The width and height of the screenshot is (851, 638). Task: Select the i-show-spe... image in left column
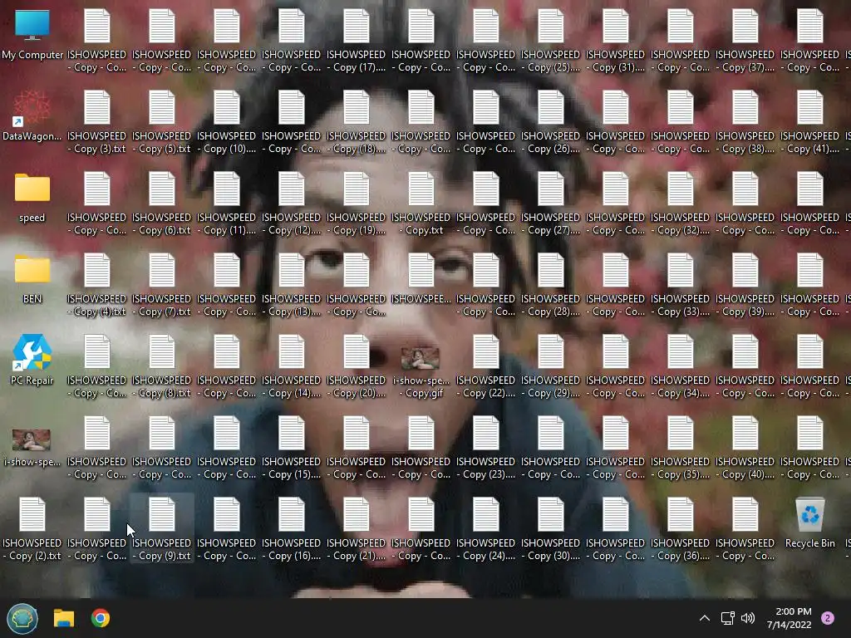point(32,448)
